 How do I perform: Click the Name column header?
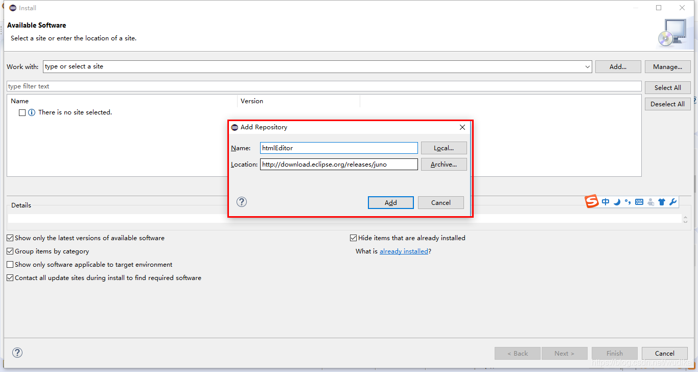tap(122, 101)
